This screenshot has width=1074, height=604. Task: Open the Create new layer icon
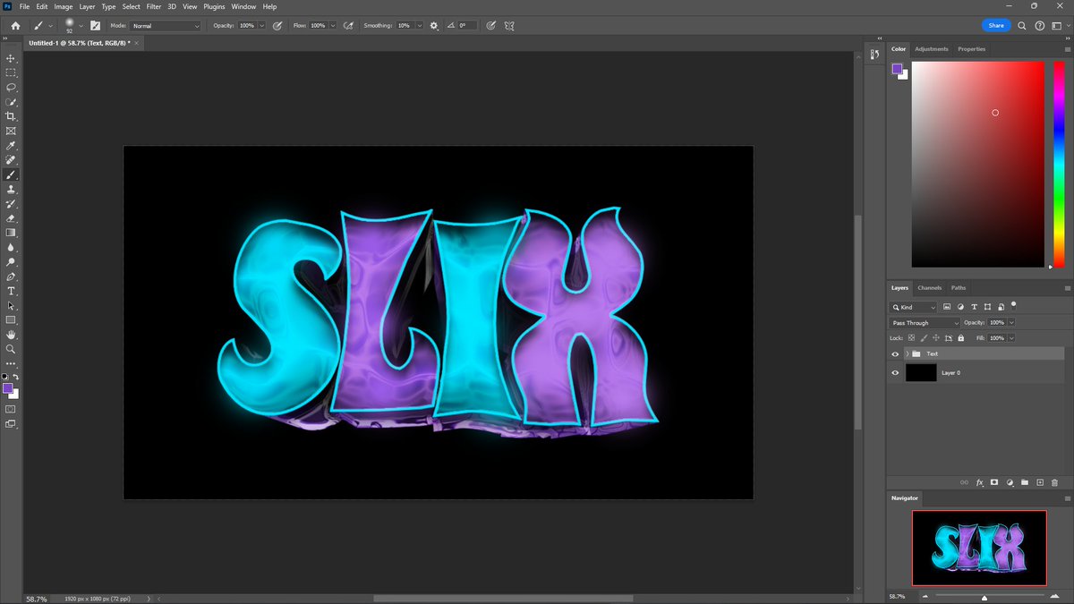(x=1038, y=483)
